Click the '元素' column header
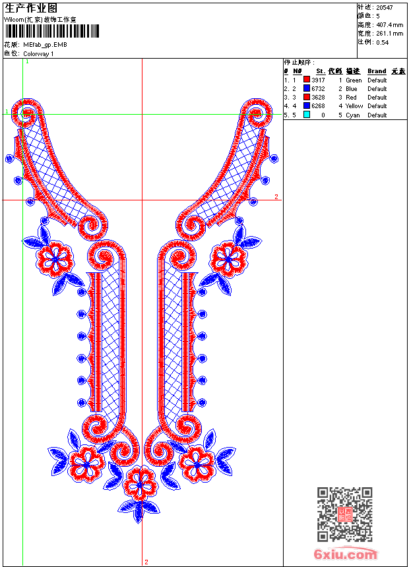409x567 pixels. [398, 71]
